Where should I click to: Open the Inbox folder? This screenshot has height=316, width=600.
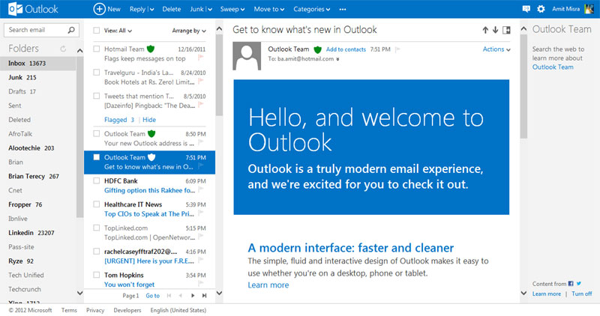click(x=38, y=63)
